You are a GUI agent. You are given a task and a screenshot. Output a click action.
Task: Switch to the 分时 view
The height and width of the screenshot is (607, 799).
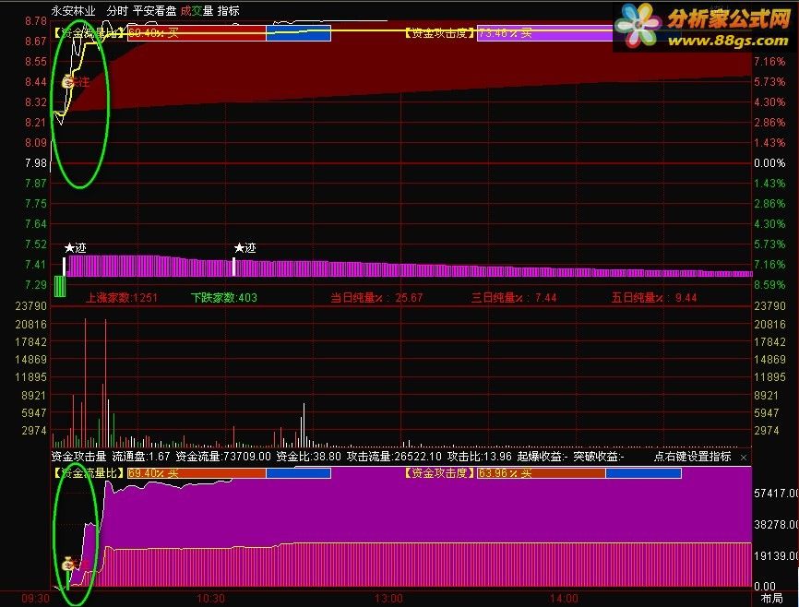(117, 11)
